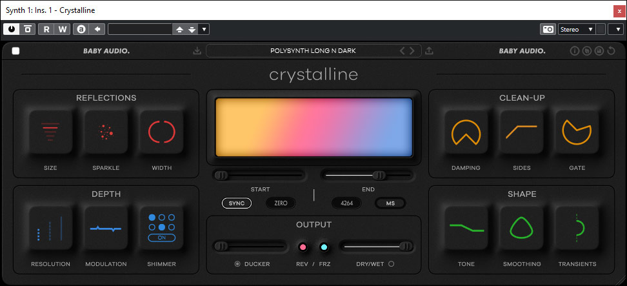627x286 pixels.
Task: Toggle the plugin bypass power button
Action: 12,29
